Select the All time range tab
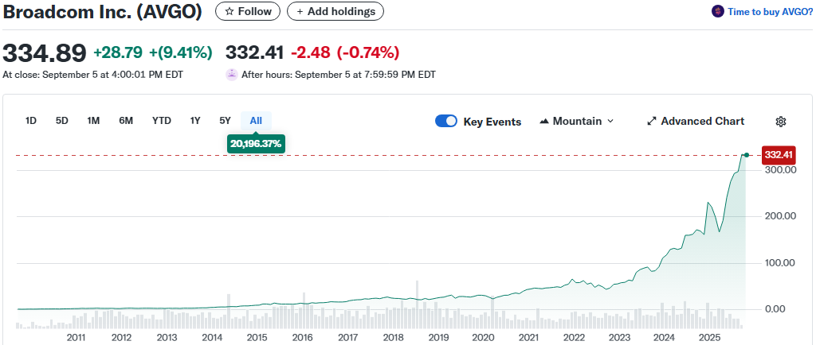The image size is (816, 345). 256,121
